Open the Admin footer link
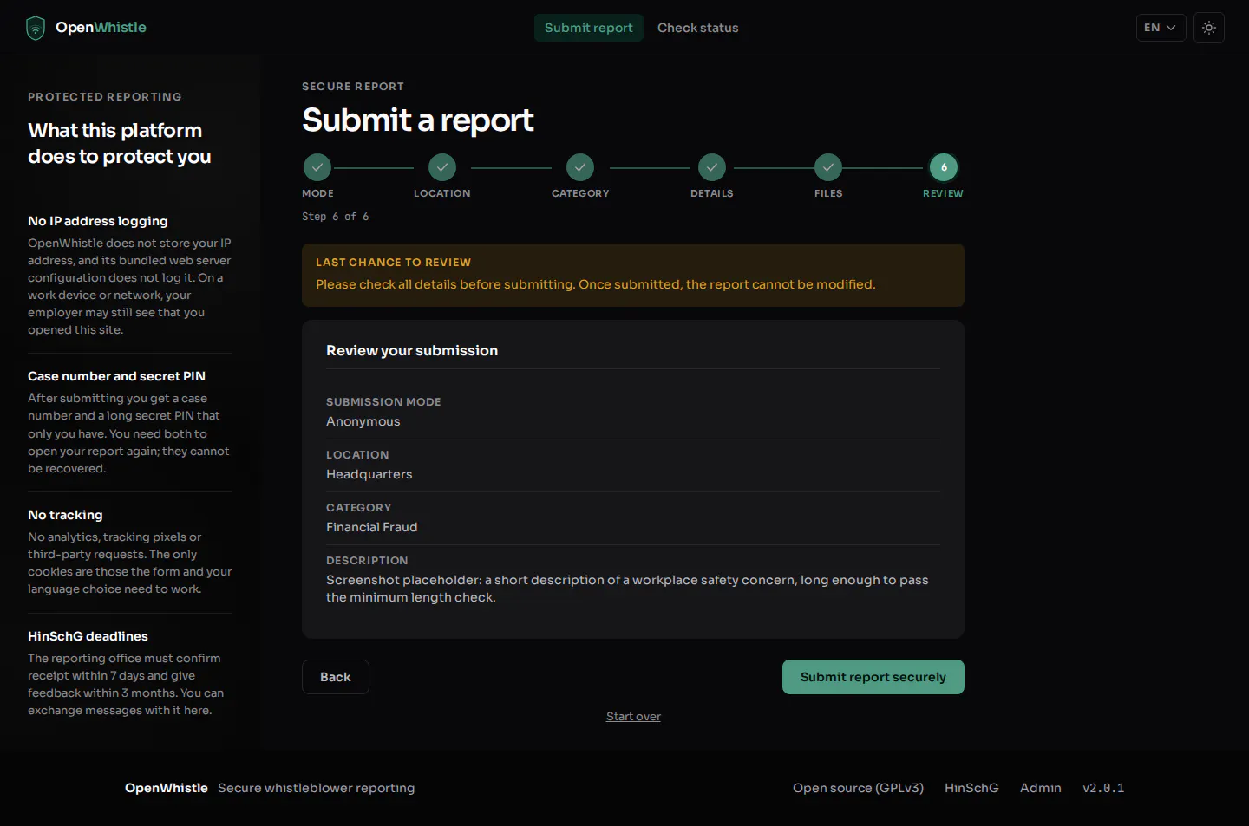 1041,788
